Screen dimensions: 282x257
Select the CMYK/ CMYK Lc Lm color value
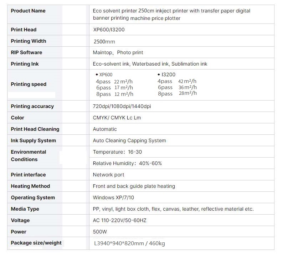[x=117, y=118]
